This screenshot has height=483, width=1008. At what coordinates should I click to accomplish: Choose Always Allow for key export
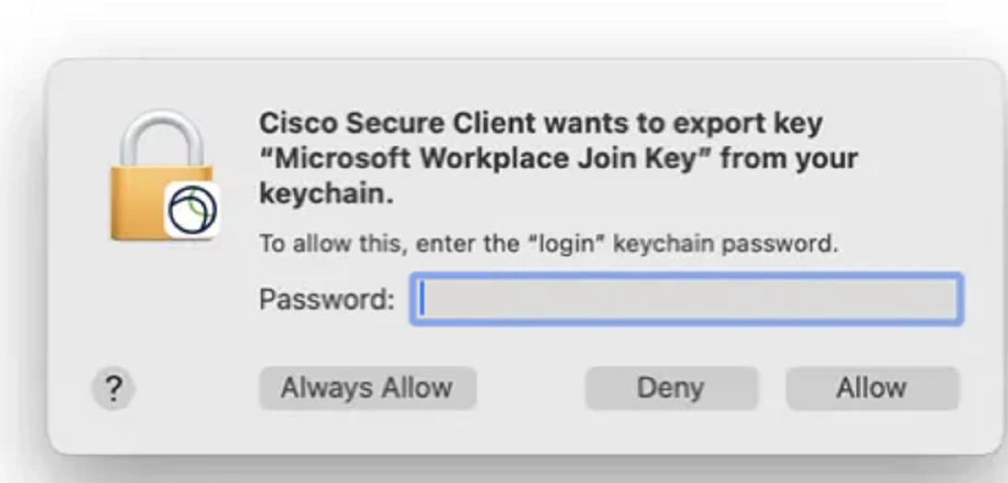[367, 388]
